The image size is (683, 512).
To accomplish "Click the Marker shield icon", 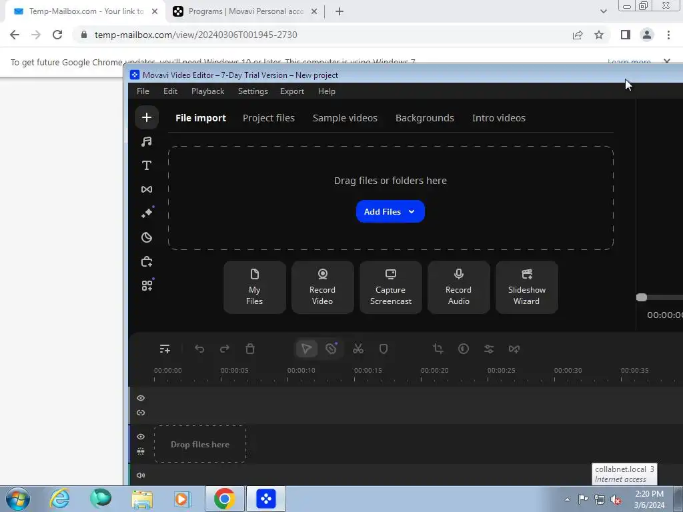I will 384,349.
